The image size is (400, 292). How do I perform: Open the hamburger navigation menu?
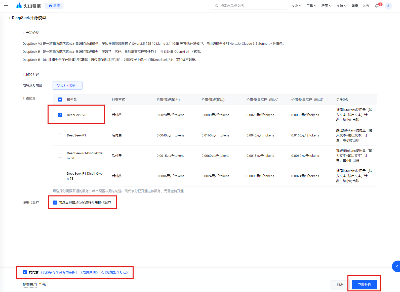(x=6, y=6)
